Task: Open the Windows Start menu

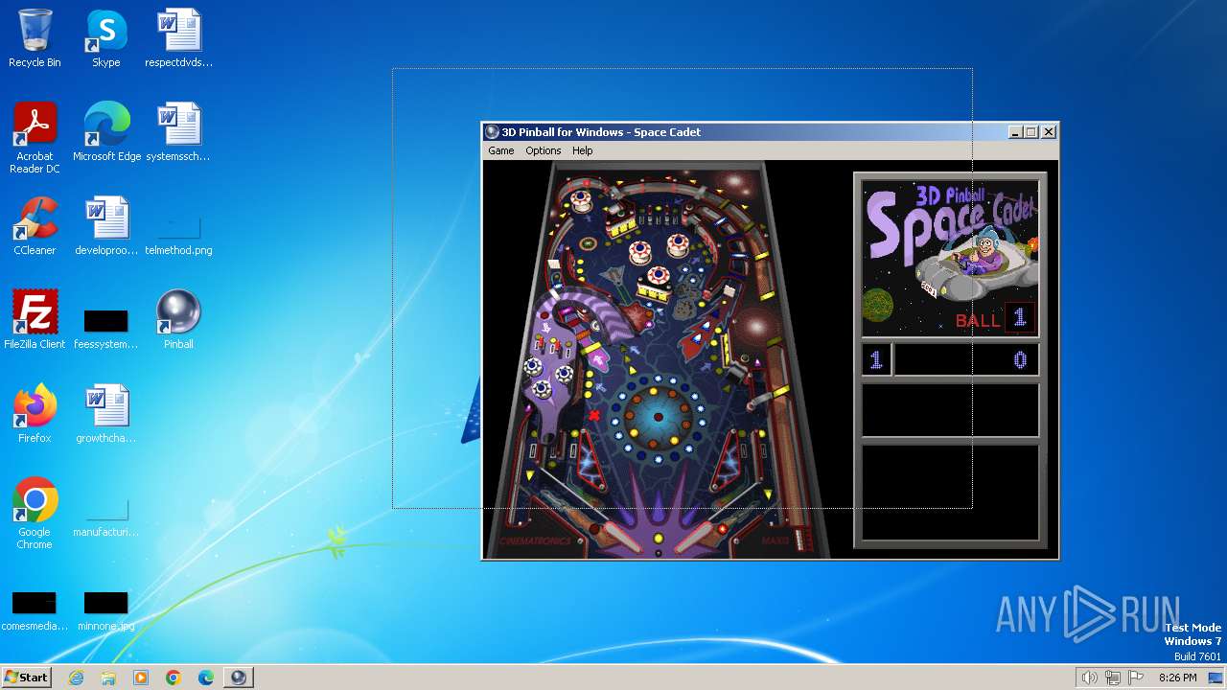Action: coord(26,678)
